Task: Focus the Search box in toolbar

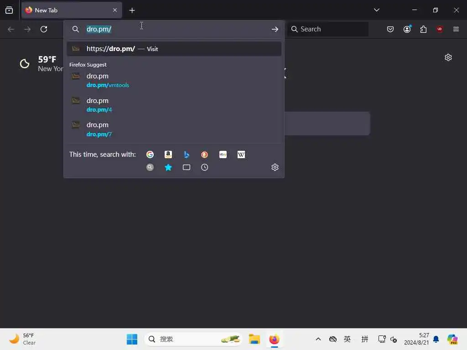Action: coord(328,29)
